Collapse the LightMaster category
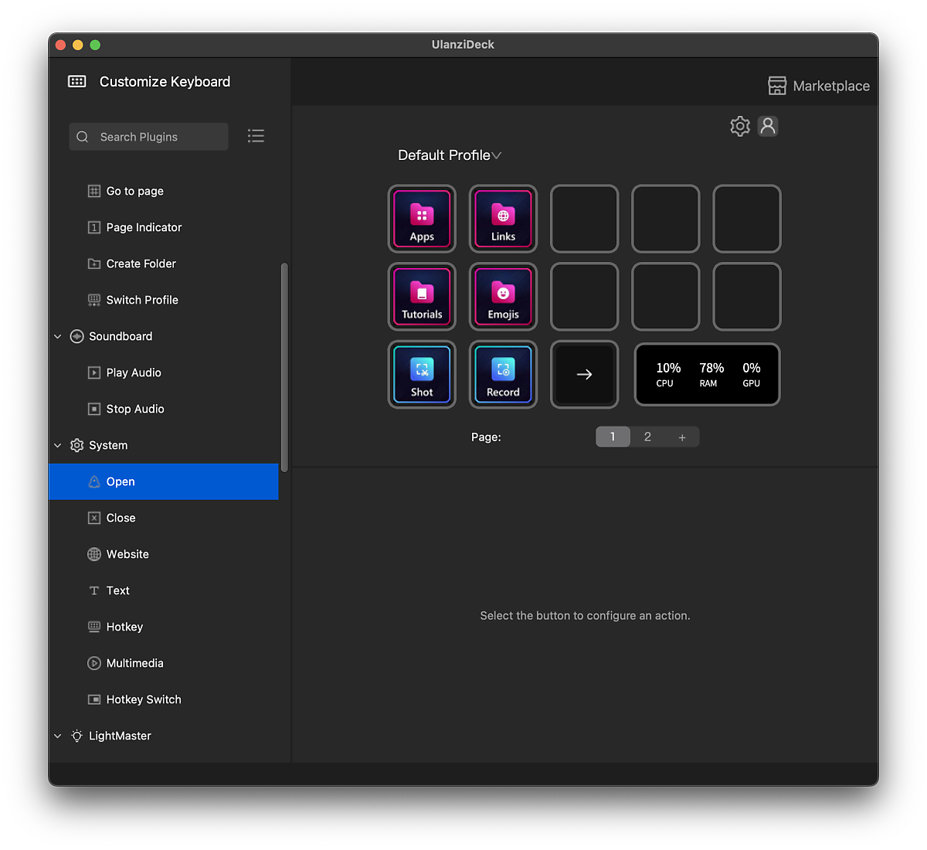The height and width of the screenshot is (850, 927). pyautogui.click(x=57, y=736)
